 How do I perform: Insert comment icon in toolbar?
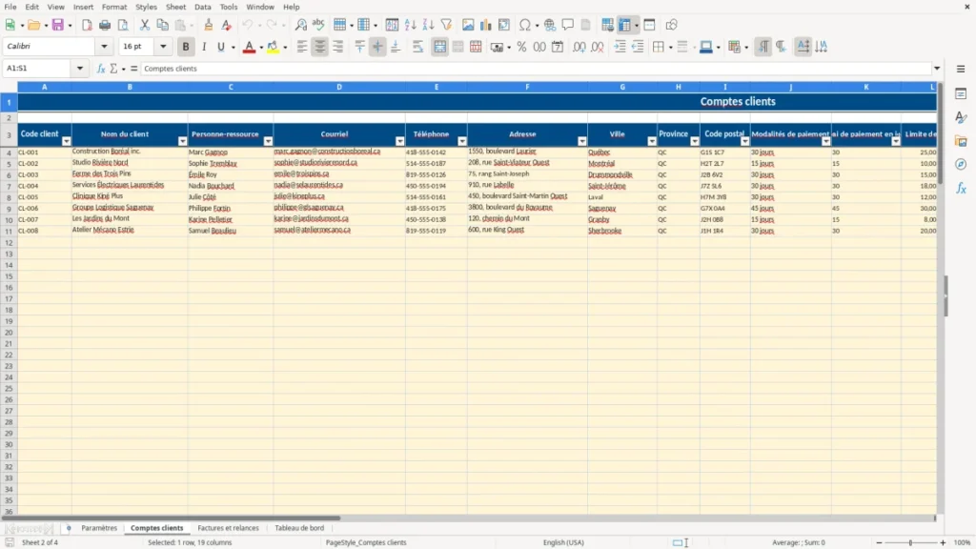(x=568, y=25)
